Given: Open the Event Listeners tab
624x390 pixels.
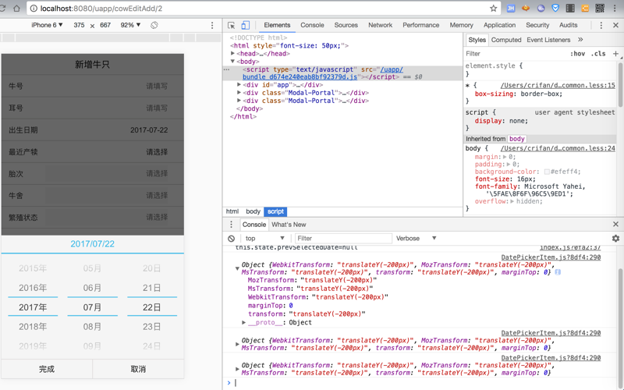Looking at the screenshot, I should coord(548,40).
